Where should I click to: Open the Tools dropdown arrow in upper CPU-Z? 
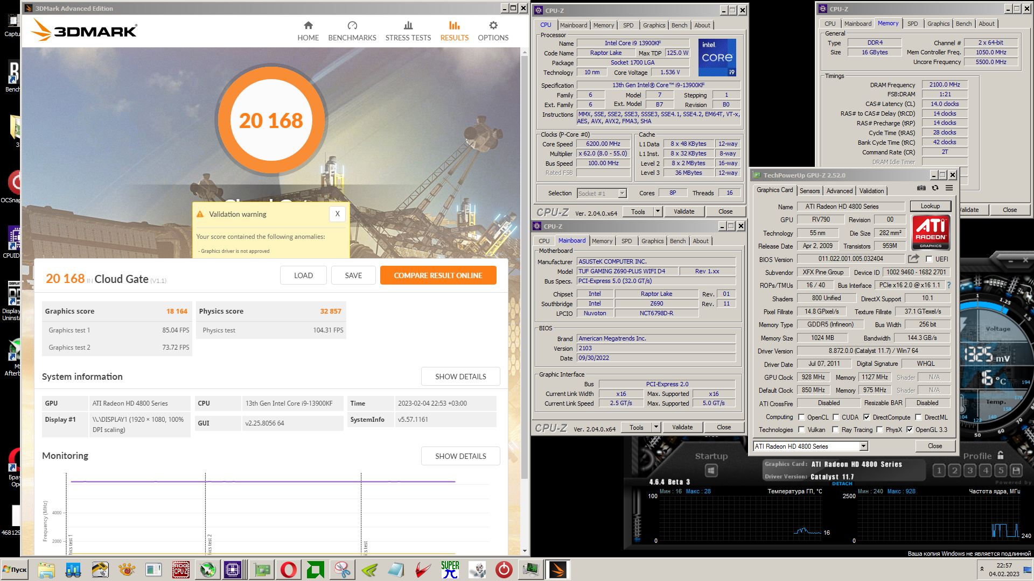[x=658, y=211]
